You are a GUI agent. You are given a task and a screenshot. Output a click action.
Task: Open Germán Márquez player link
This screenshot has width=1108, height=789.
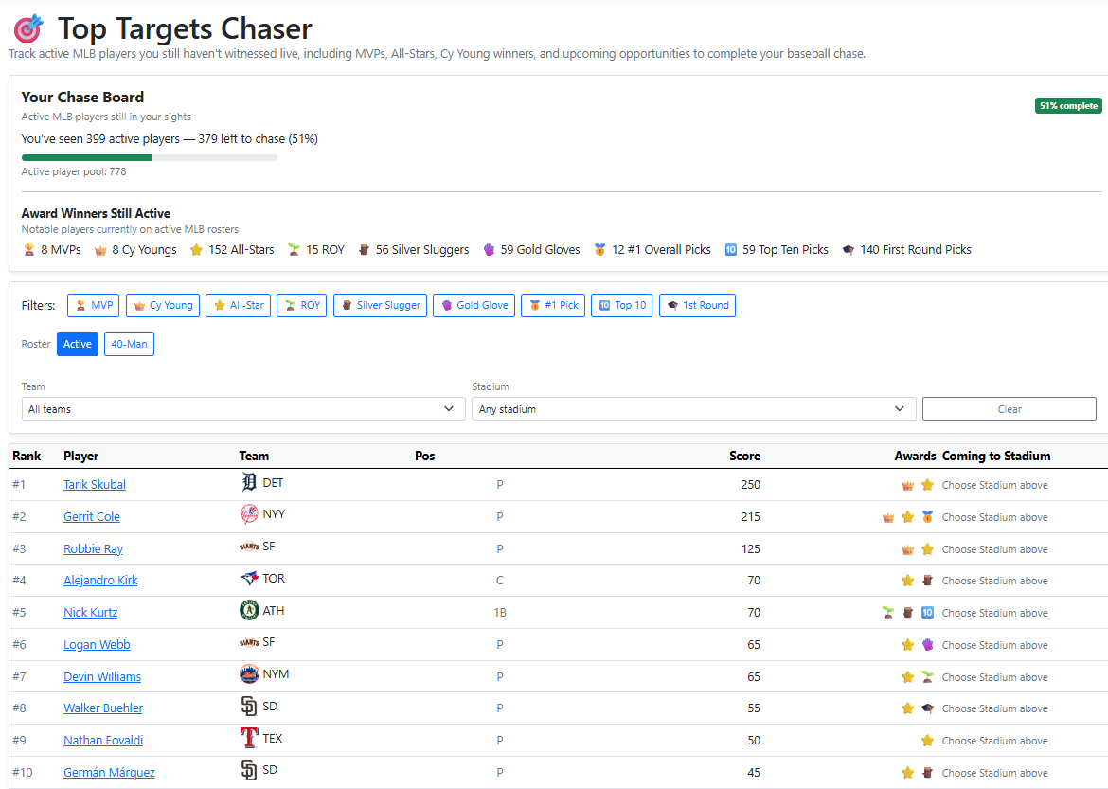click(x=110, y=773)
